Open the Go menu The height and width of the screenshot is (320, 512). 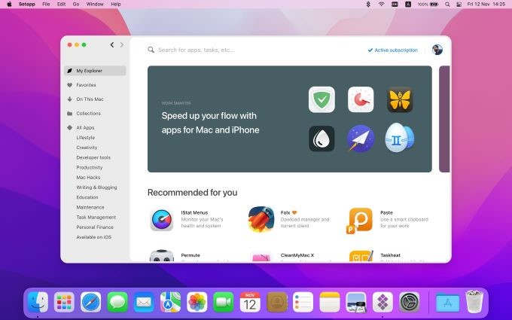coord(76,5)
